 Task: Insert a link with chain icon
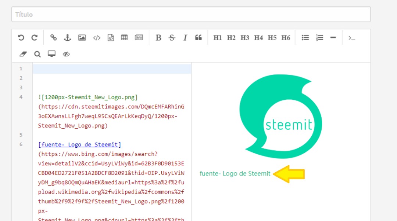[x=53, y=38]
